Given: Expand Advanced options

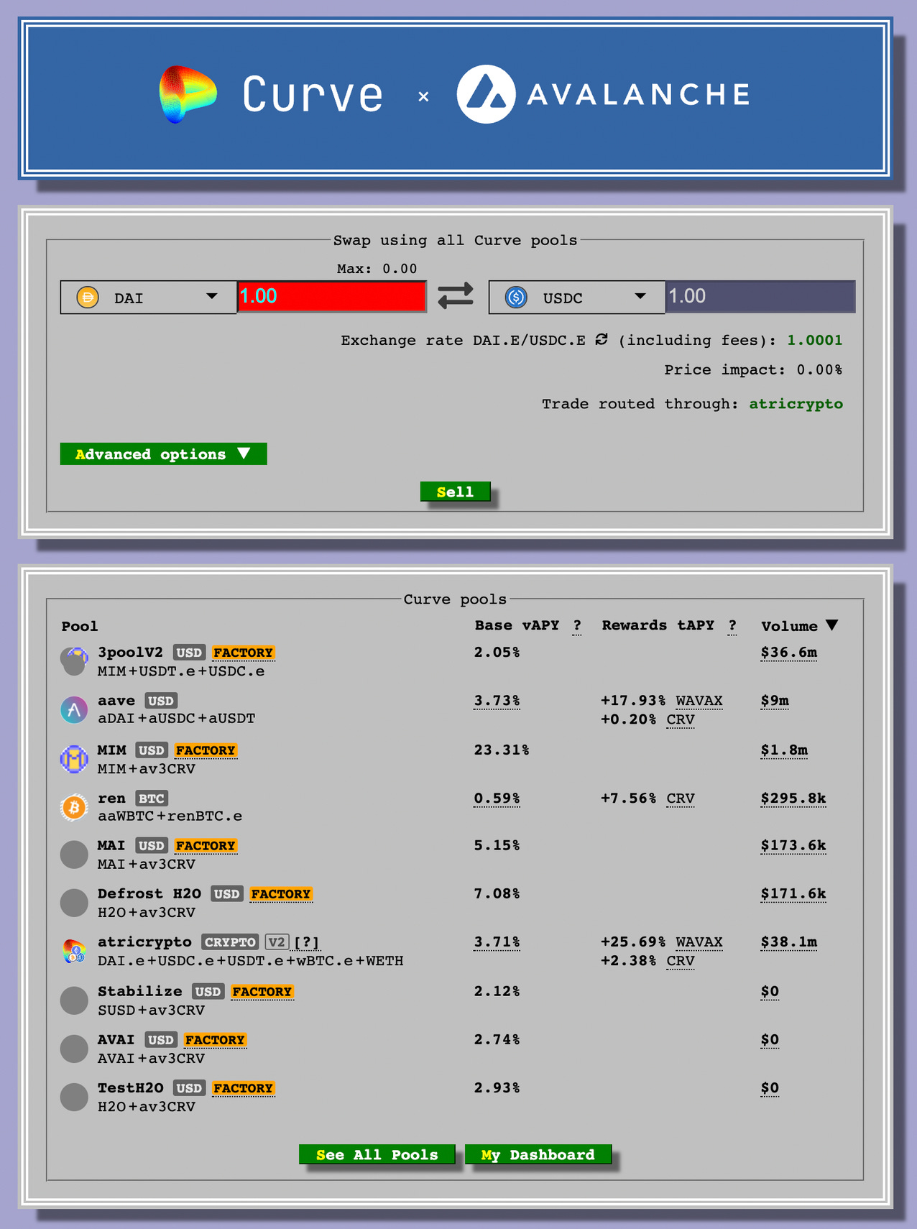Looking at the screenshot, I should click(x=163, y=454).
